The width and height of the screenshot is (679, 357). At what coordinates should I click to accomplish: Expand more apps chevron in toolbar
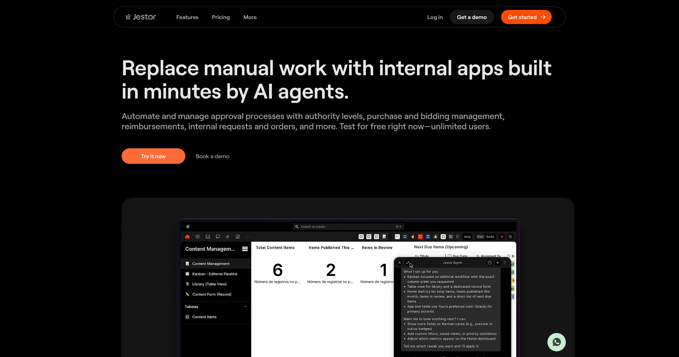[457, 237]
